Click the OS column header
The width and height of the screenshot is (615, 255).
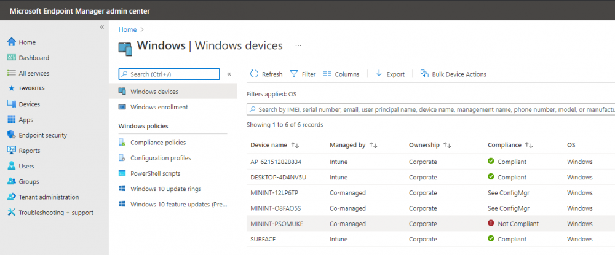571,146
